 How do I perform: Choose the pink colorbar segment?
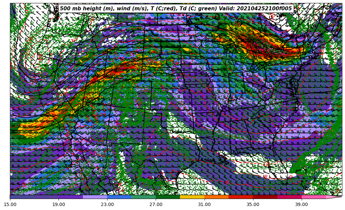313,197
